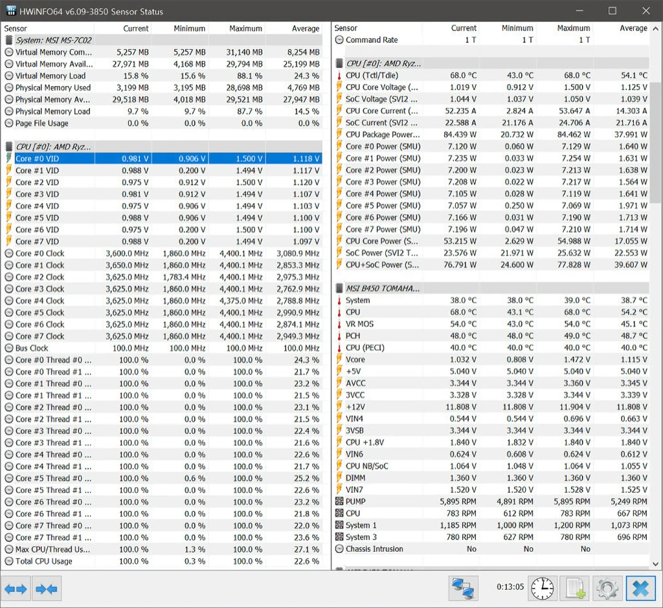Screen dimensions: 663x608
Task: Click the expand columns double-arrow button
Action: click(x=16, y=589)
